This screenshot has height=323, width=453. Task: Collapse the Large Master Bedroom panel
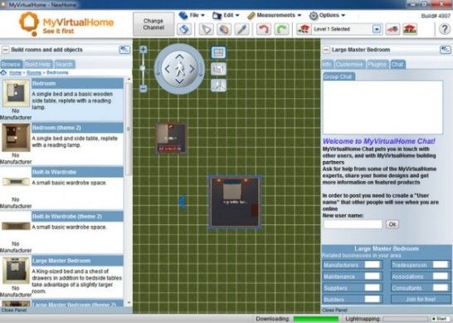coord(326,50)
